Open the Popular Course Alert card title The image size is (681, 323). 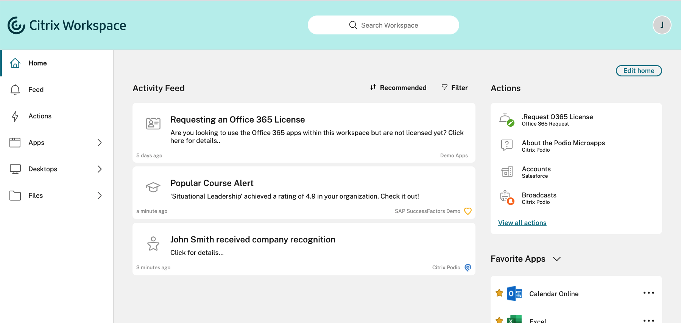click(x=212, y=183)
